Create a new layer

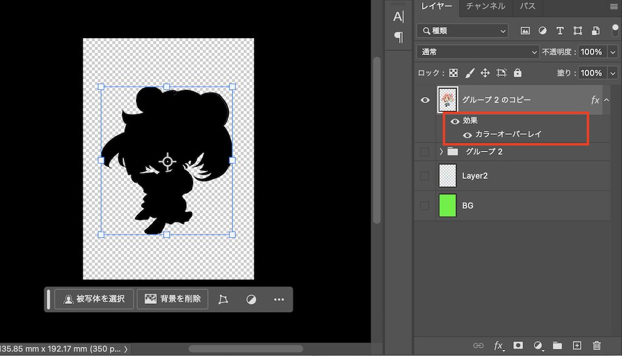click(x=577, y=346)
